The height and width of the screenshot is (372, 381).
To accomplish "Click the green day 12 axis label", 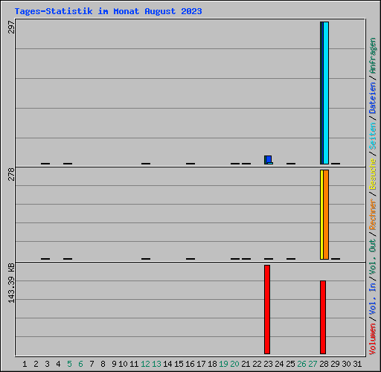I will (x=145, y=364).
